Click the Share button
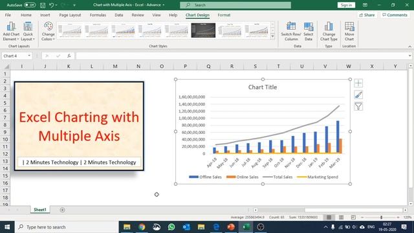414x233 pixels. tap(367, 15)
